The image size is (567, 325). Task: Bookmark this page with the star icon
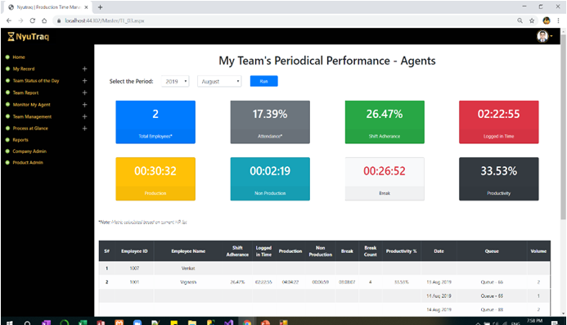click(x=532, y=20)
